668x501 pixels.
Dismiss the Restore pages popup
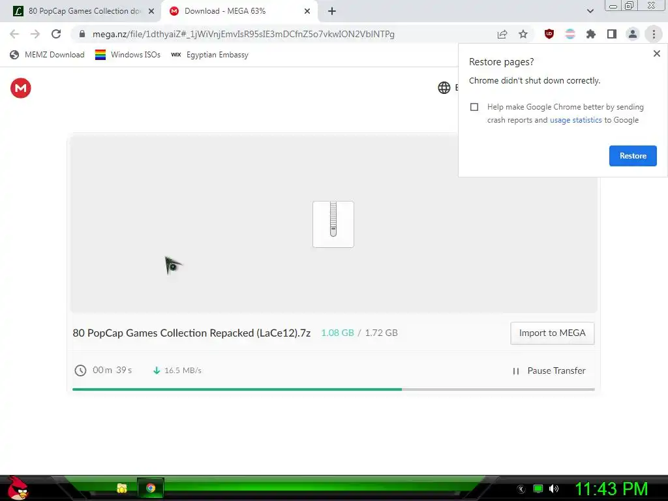pyautogui.click(x=656, y=53)
